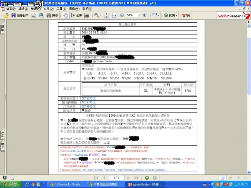The width and height of the screenshot is (251, 188).
Task: Click the Windows 開始 Start button
Action: point(11,184)
